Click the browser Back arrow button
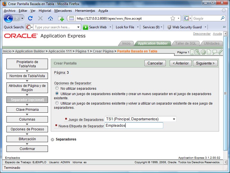Viewport: 230px width, 173px height. click(8, 18)
